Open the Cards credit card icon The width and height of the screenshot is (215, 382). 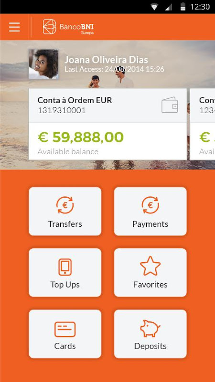[x=65, y=329]
